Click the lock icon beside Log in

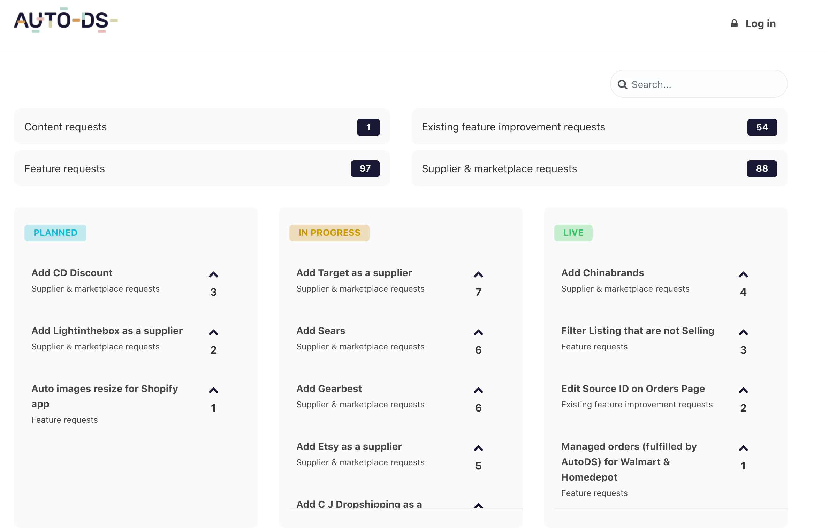734,23
